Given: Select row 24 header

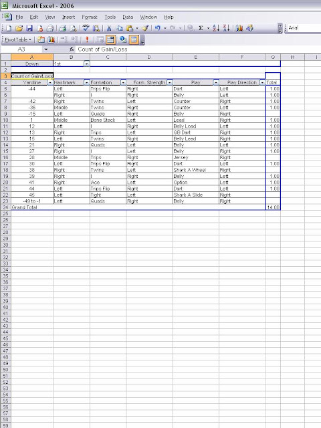Looking at the screenshot, I should coord(5,207).
